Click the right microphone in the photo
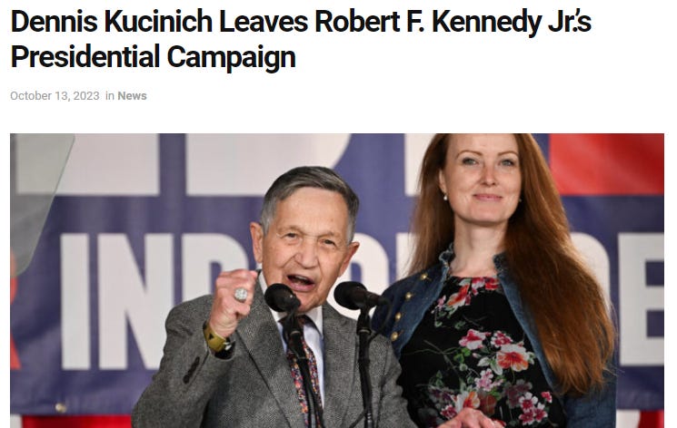Viewport: 677px width, 428px height. [356, 296]
